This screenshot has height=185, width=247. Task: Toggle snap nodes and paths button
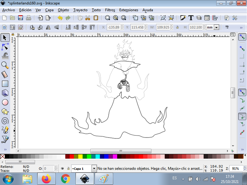(x=242, y=92)
